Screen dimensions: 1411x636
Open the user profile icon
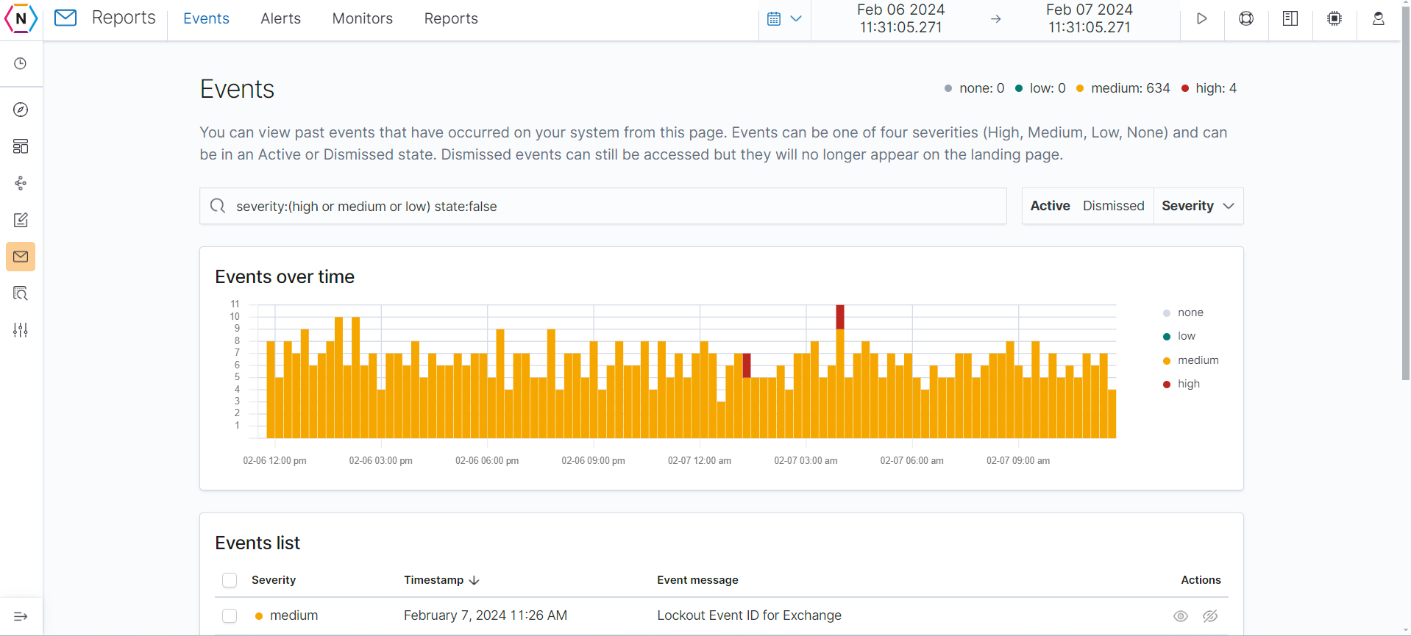[x=1379, y=19]
